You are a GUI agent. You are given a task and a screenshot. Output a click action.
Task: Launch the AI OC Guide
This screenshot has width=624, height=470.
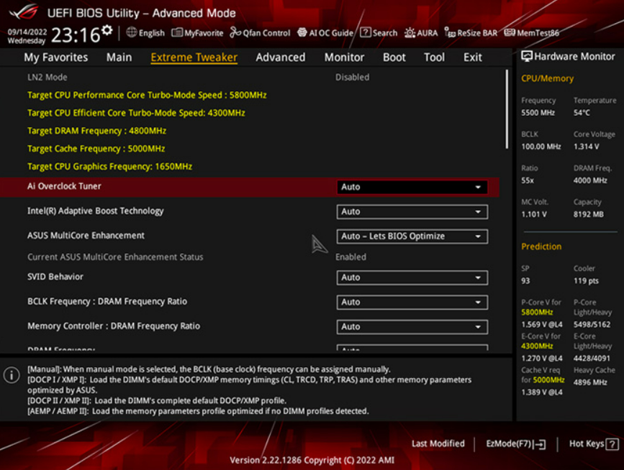pyautogui.click(x=325, y=33)
